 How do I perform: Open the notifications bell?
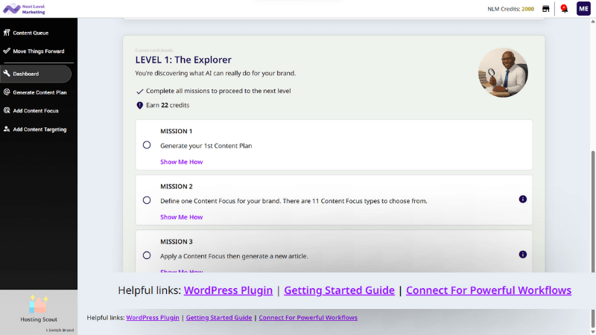click(x=563, y=9)
